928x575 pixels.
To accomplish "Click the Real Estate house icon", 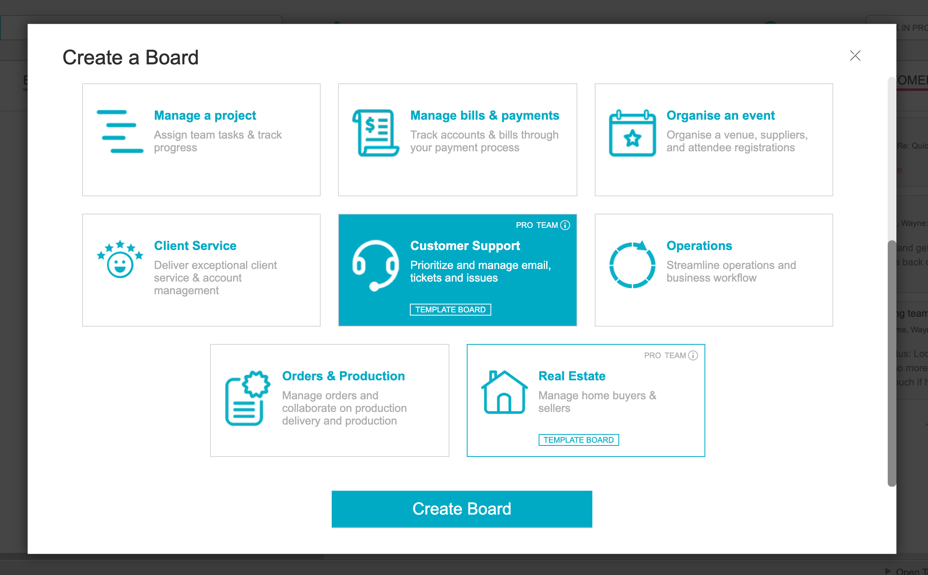I will click(x=504, y=392).
